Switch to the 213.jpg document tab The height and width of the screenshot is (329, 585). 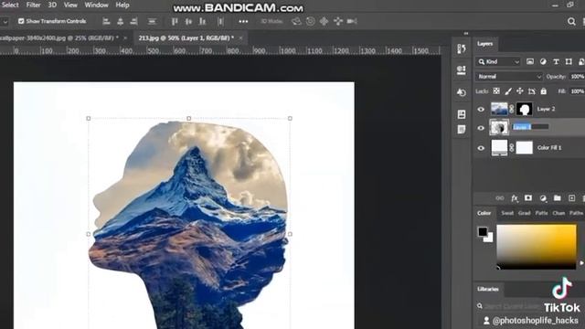click(x=186, y=38)
